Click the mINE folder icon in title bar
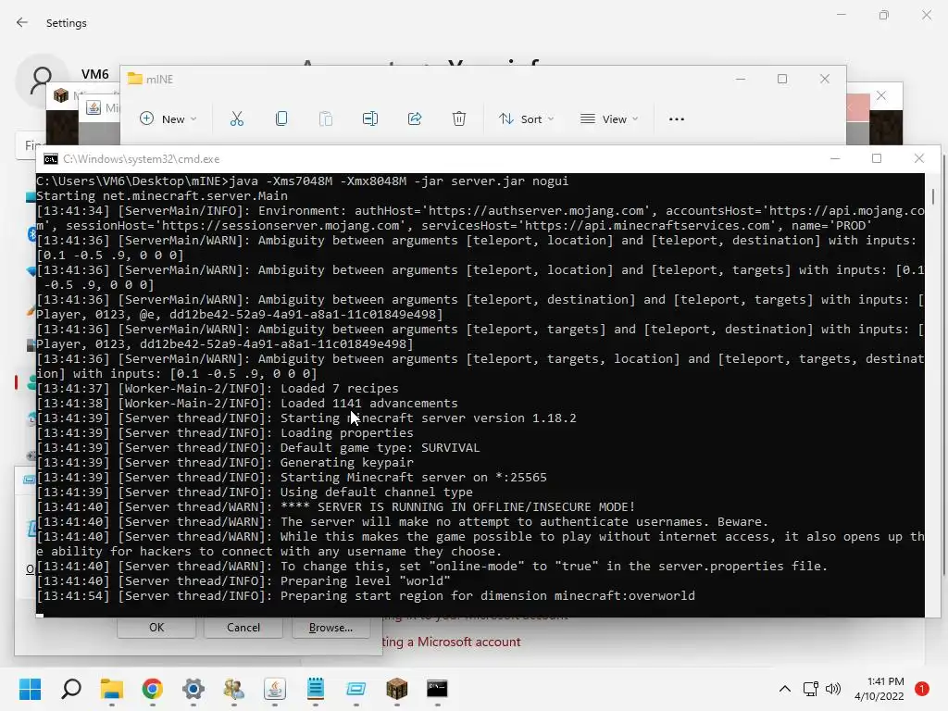Image resolution: width=948 pixels, height=711 pixels. (134, 79)
